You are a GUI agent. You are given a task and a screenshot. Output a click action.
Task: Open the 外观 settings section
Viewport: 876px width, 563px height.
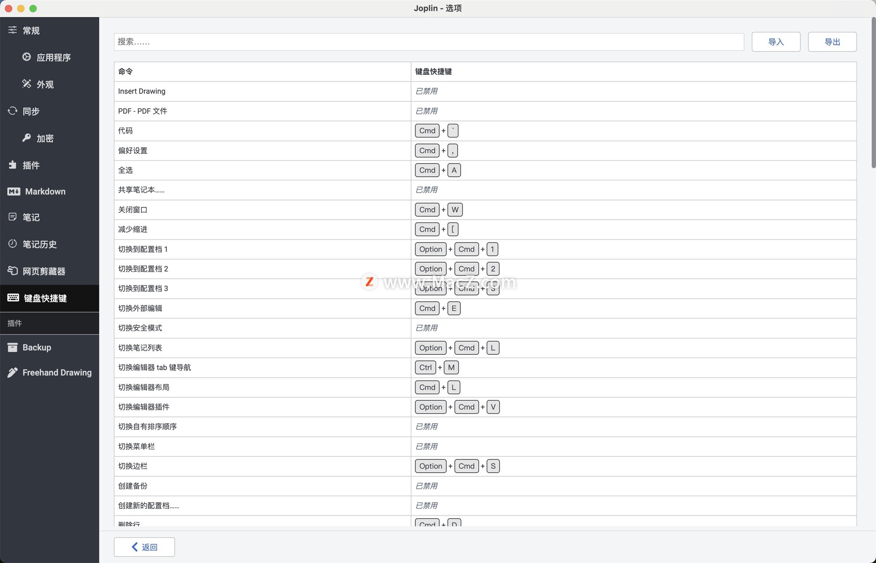[x=49, y=84]
